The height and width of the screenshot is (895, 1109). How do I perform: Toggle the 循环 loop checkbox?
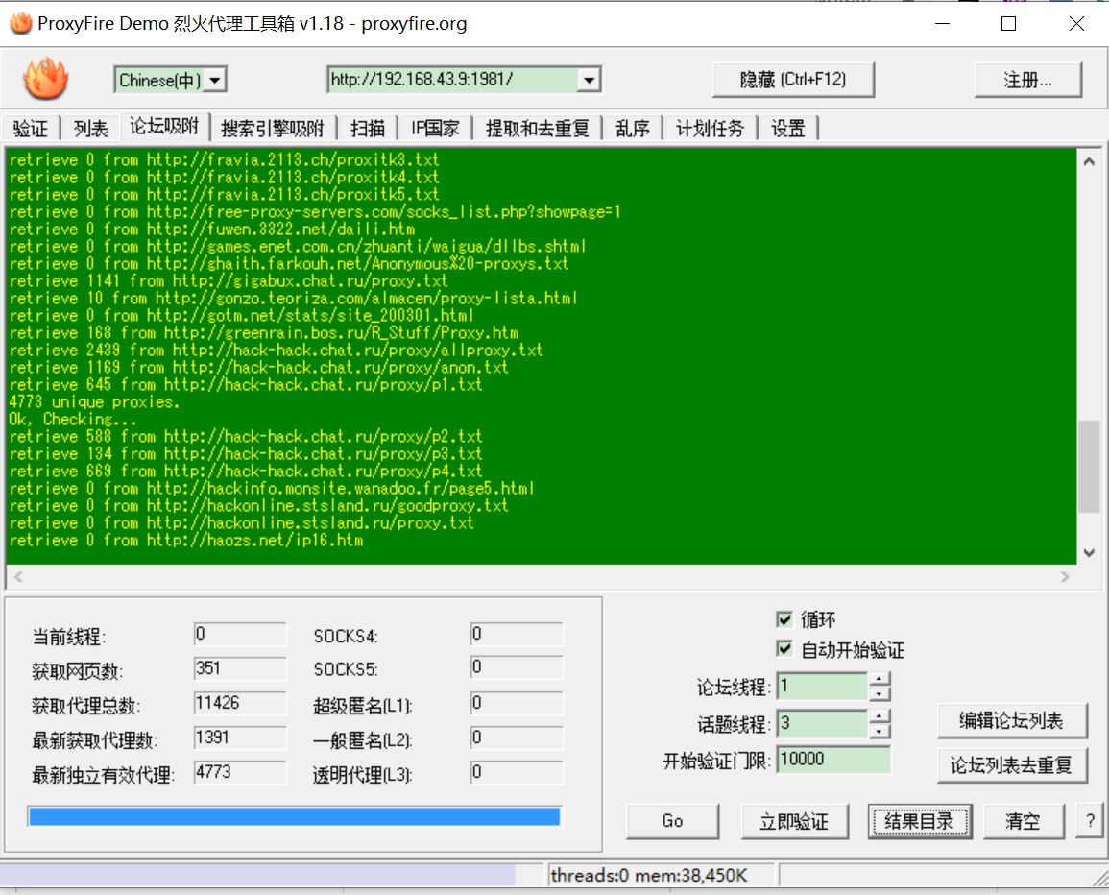click(x=784, y=619)
